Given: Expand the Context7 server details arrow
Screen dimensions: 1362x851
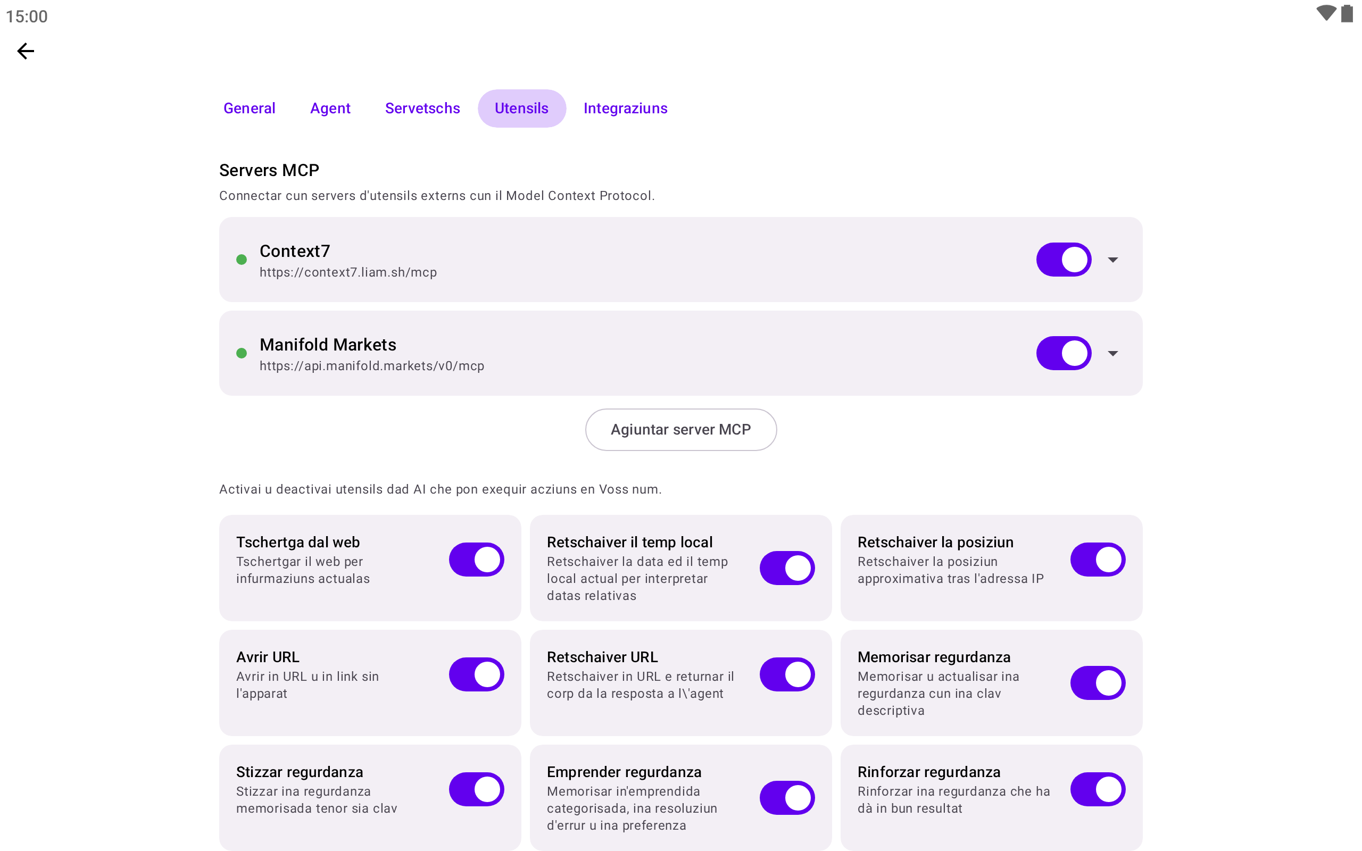Looking at the screenshot, I should (1112, 260).
